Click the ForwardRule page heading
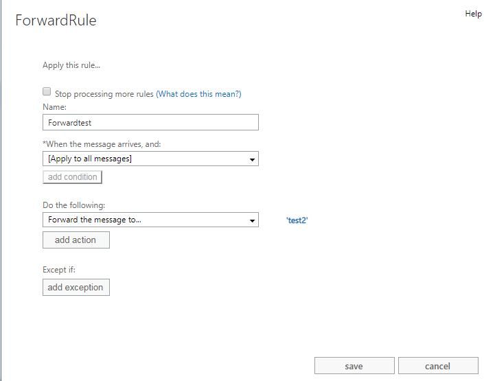Viewport: 495px width, 381px height. [56, 20]
